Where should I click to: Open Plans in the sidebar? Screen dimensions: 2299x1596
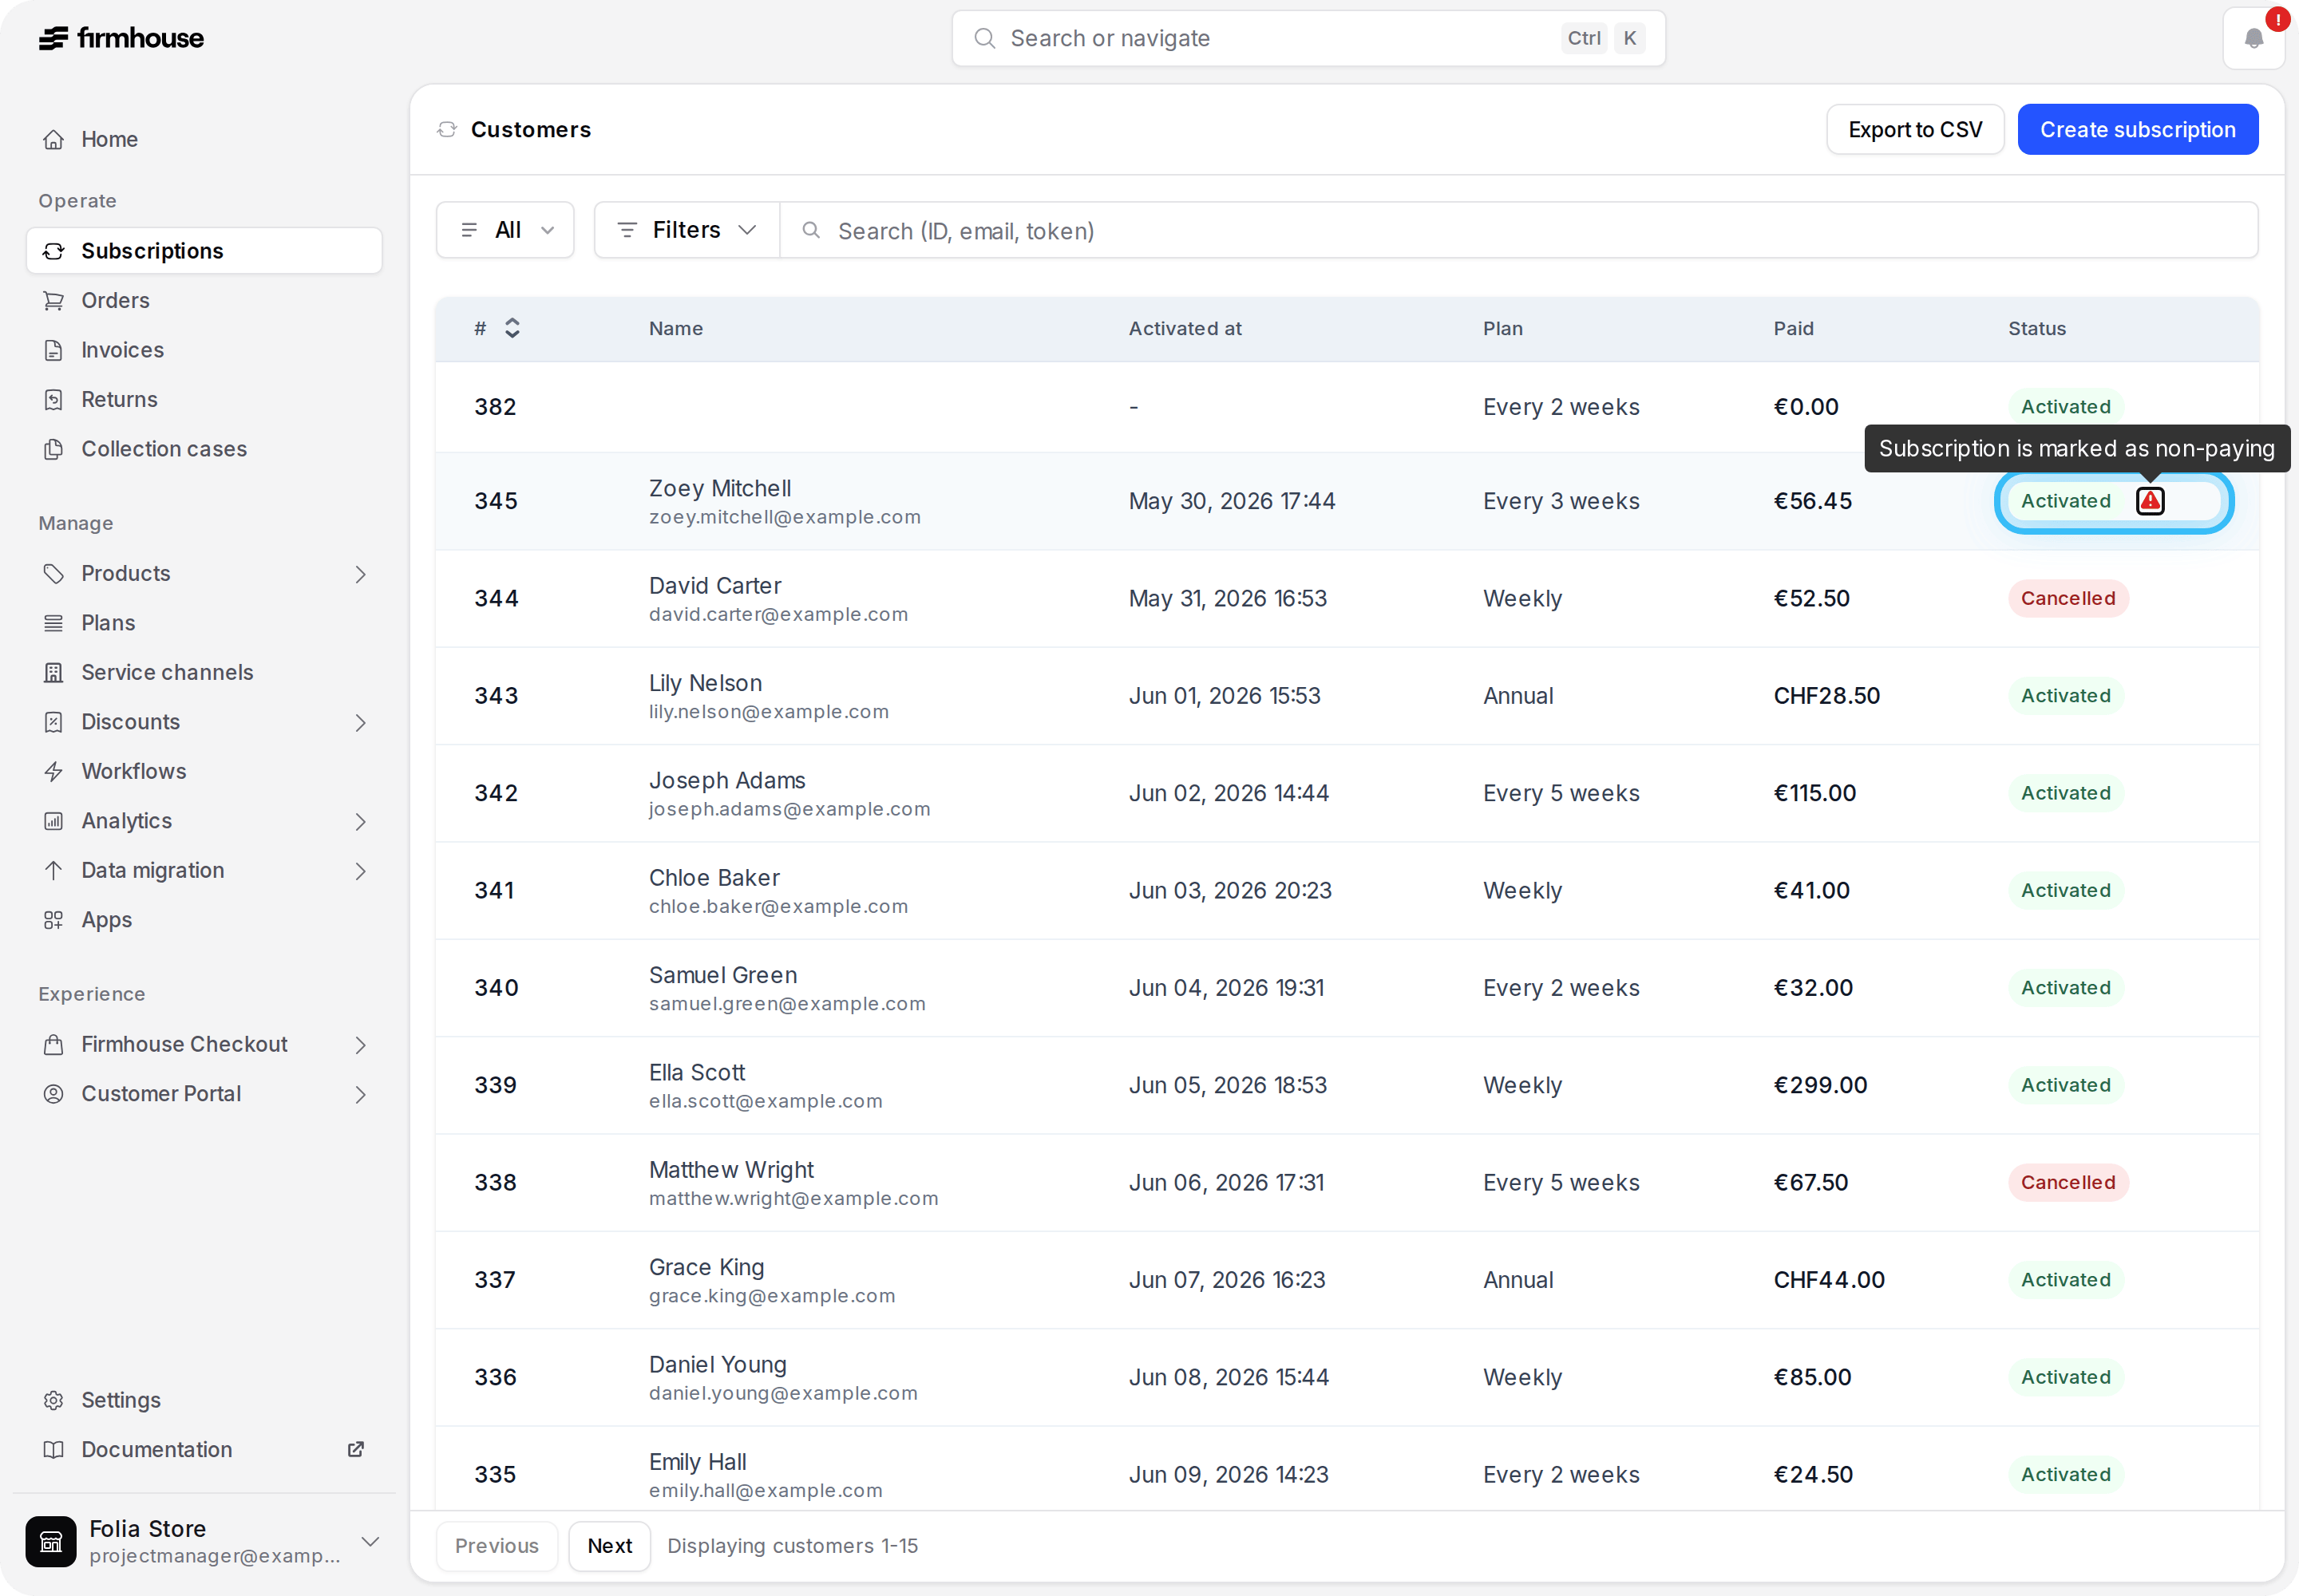[204, 623]
